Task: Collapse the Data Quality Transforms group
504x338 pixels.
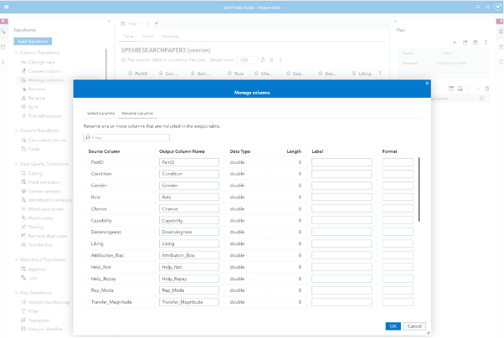Action: [16, 164]
